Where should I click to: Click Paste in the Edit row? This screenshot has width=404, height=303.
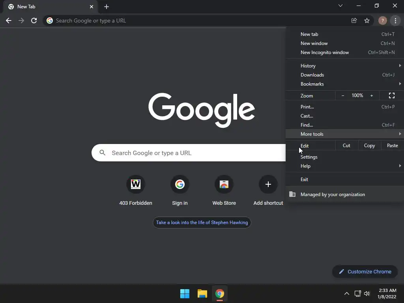coord(393,146)
